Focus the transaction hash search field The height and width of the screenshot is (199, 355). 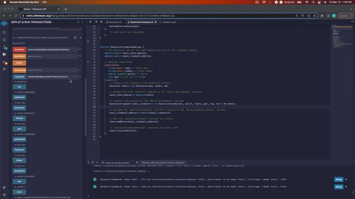click(163, 163)
